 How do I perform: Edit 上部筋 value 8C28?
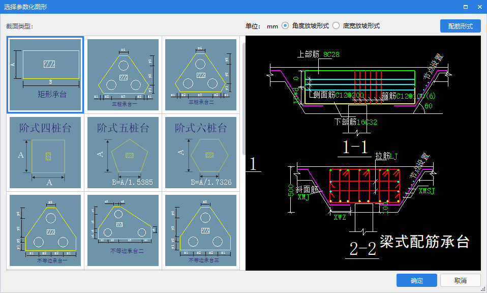point(331,55)
